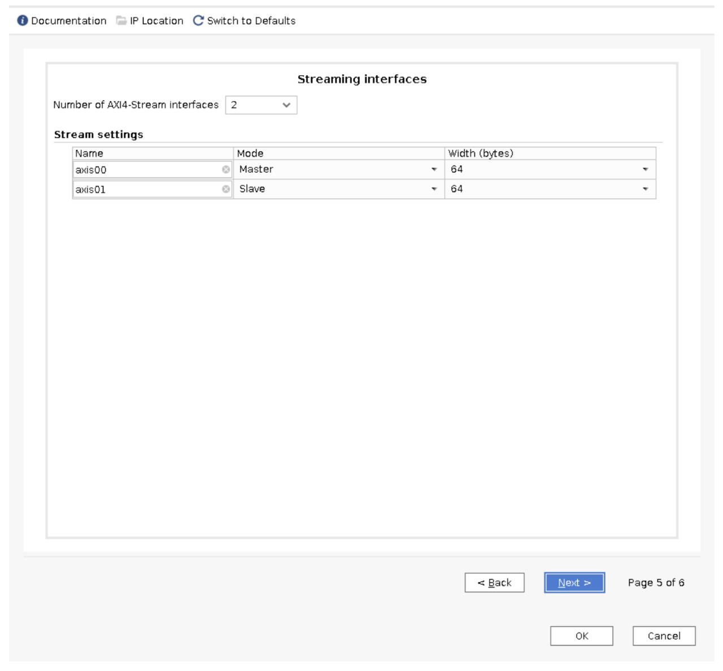
Task: Clear the axis00 name field
Action: pyautogui.click(x=226, y=169)
